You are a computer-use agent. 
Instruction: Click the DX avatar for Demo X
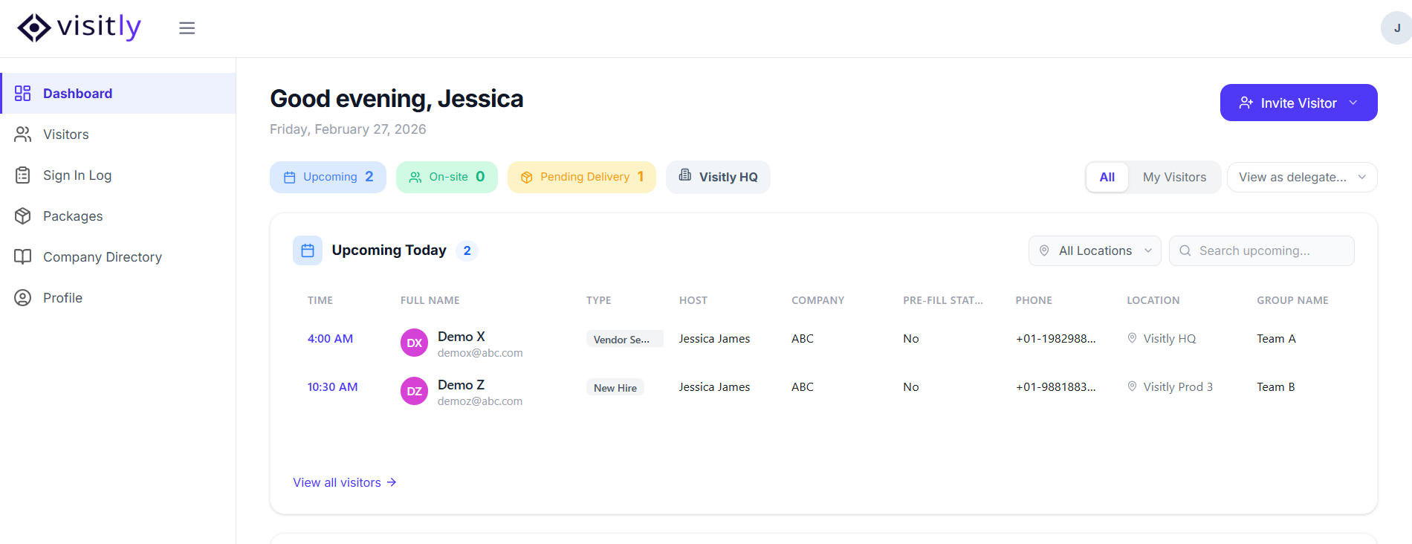[414, 343]
